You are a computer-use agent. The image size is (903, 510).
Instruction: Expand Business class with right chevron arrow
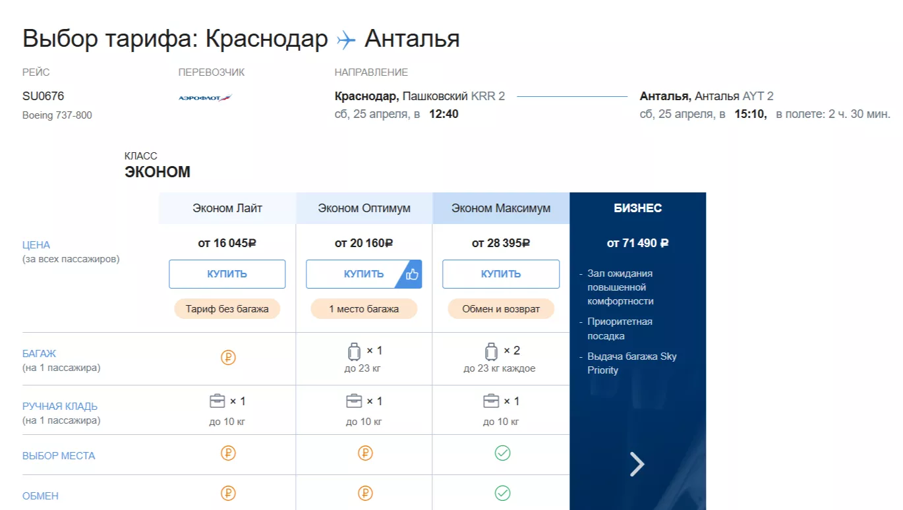[x=637, y=464]
